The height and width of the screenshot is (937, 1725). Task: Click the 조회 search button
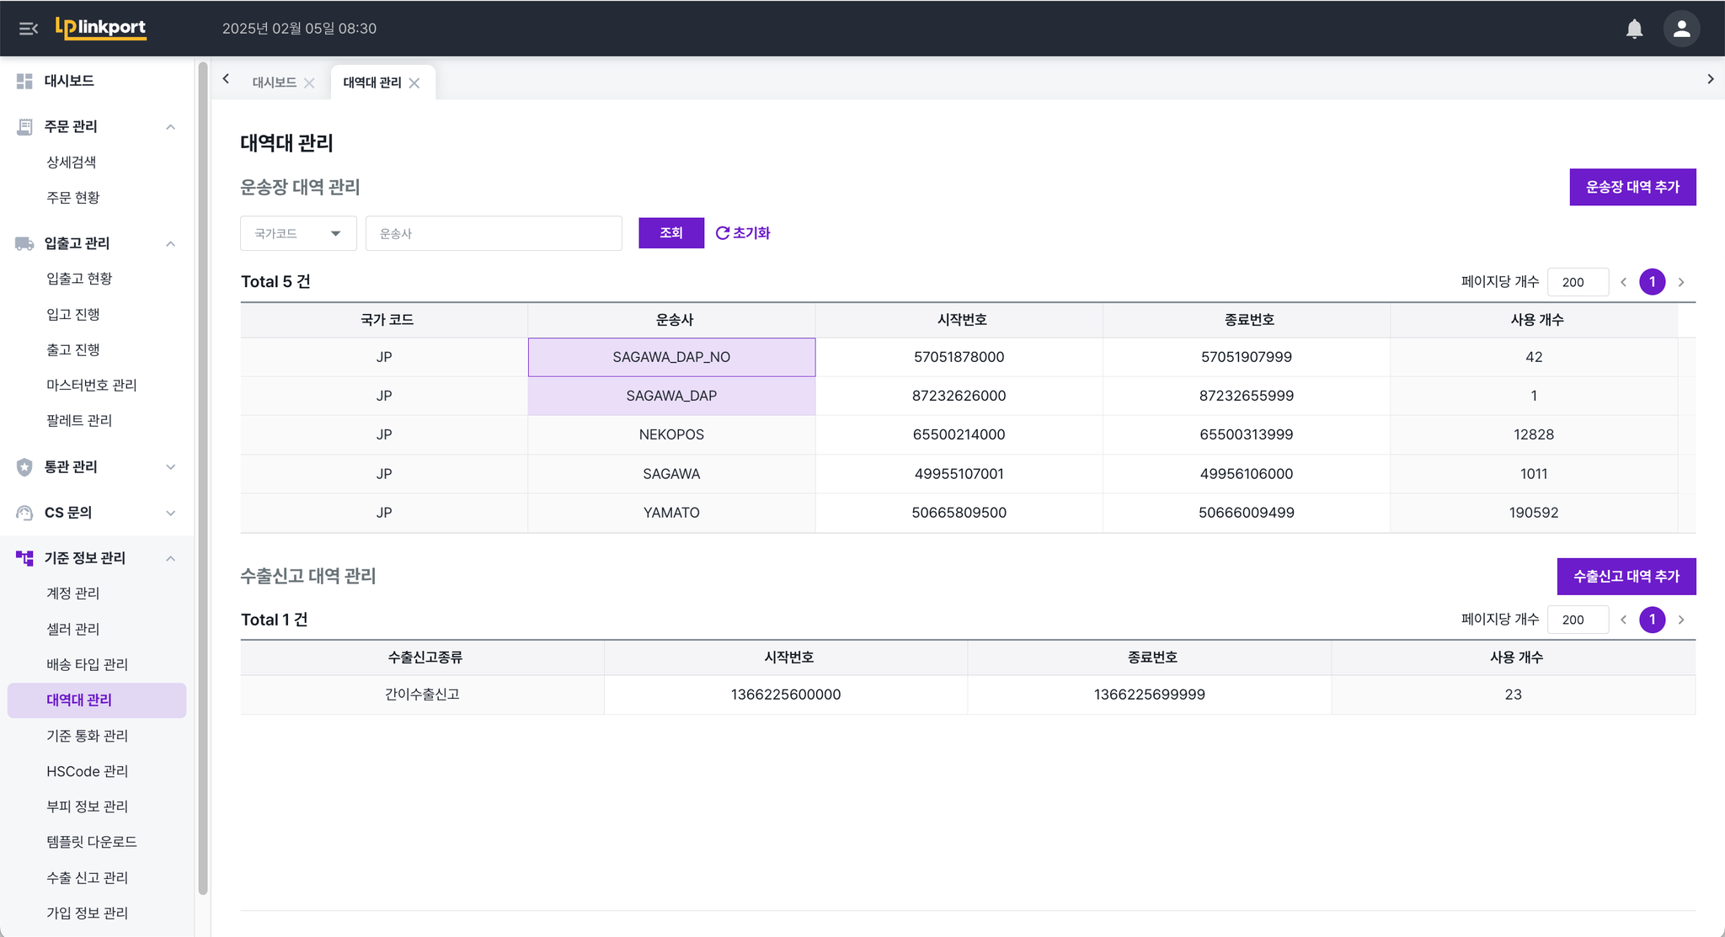(671, 233)
